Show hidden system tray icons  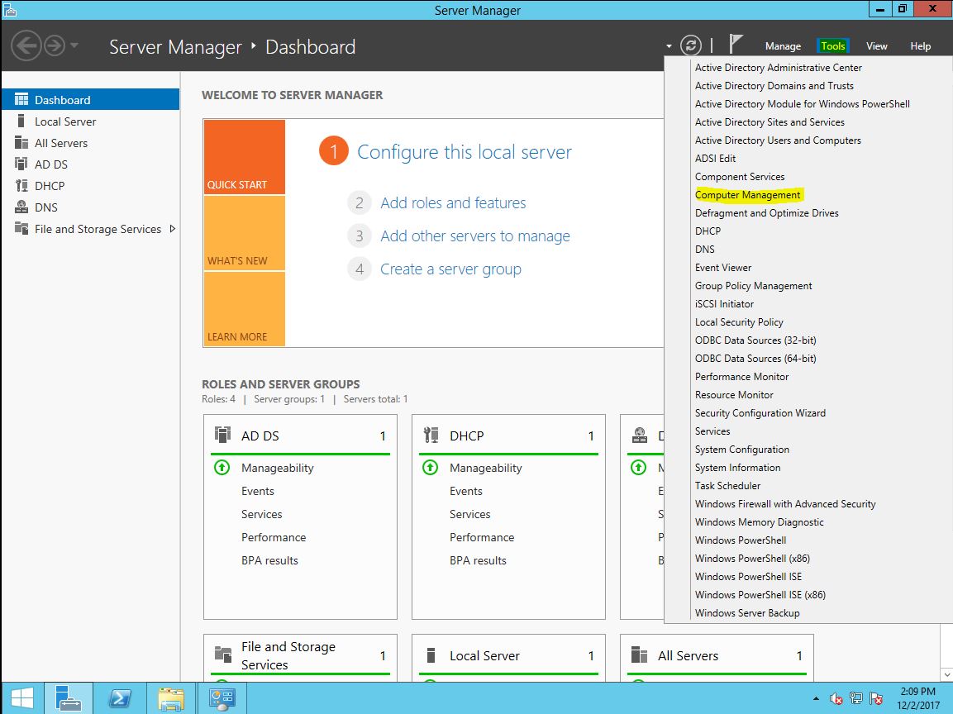[x=817, y=699]
